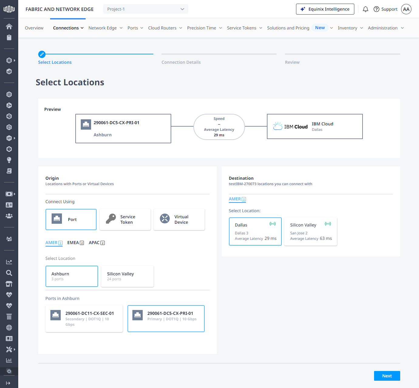Viewport: 419px width, 388px height.
Task: Open the newspaper sidebar icon
Action: [x=9, y=339]
